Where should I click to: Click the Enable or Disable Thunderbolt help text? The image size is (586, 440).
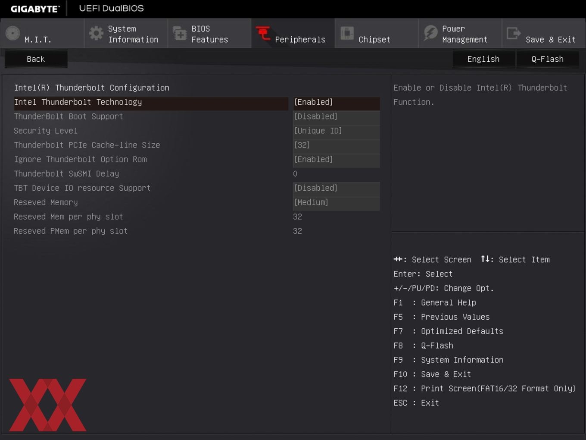[480, 95]
